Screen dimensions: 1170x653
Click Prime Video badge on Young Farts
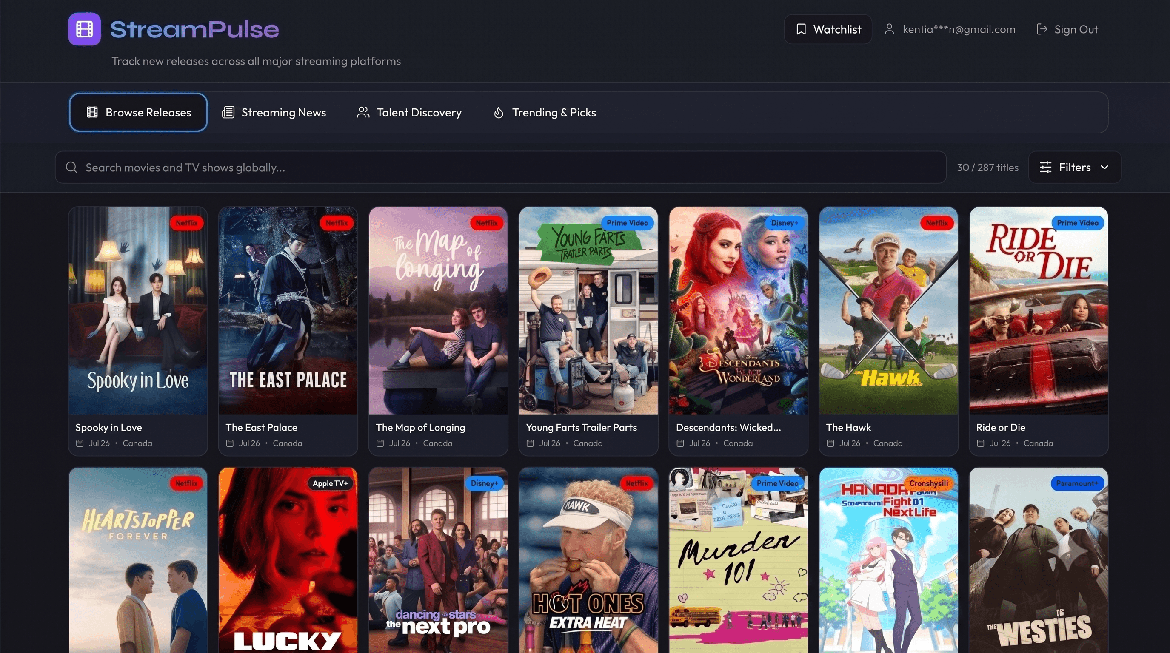[x=627, y=223]
